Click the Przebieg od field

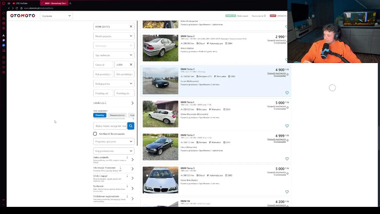pos(103,93)
